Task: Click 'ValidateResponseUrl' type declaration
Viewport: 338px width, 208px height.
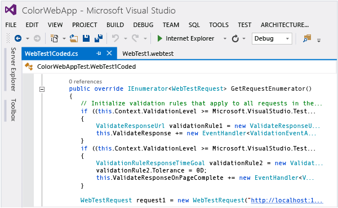Action: click(130, 126)
